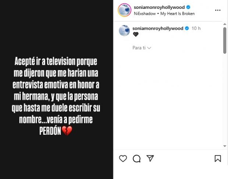The width and height of the screenshot is (228, 179).
Task: Open soniamonroyhollywood profile from header
Action: 159,7
